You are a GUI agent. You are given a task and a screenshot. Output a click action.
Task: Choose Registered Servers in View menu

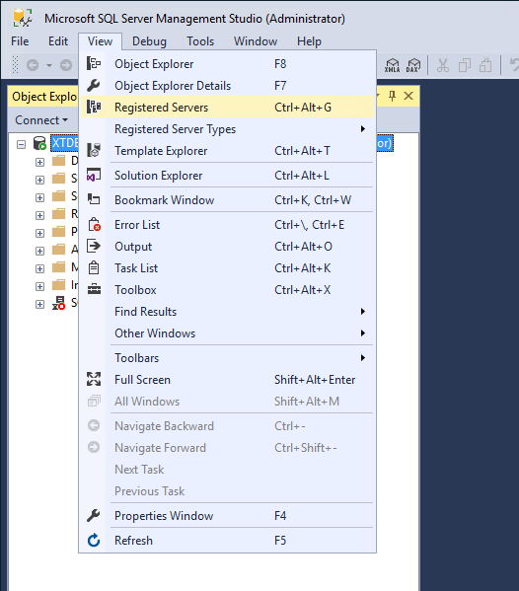(227, 107)
